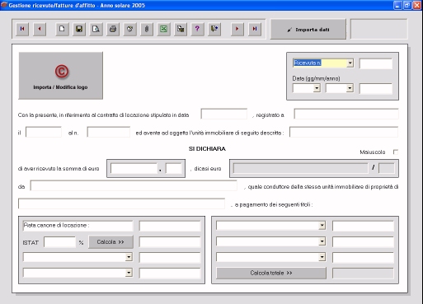This screenshot has height=304, width=423.
Task: Print the receipt using printer icon
Action: pos(113,29)
